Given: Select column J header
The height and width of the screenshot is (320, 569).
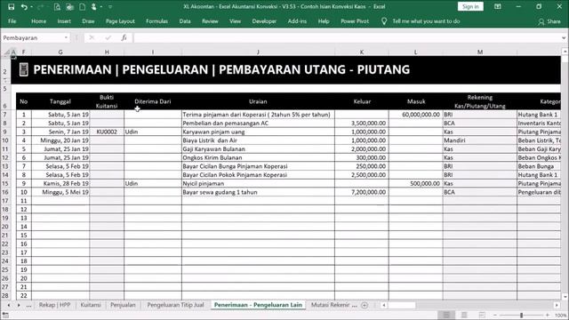Looking at the screenshot, I should point(258,52).
